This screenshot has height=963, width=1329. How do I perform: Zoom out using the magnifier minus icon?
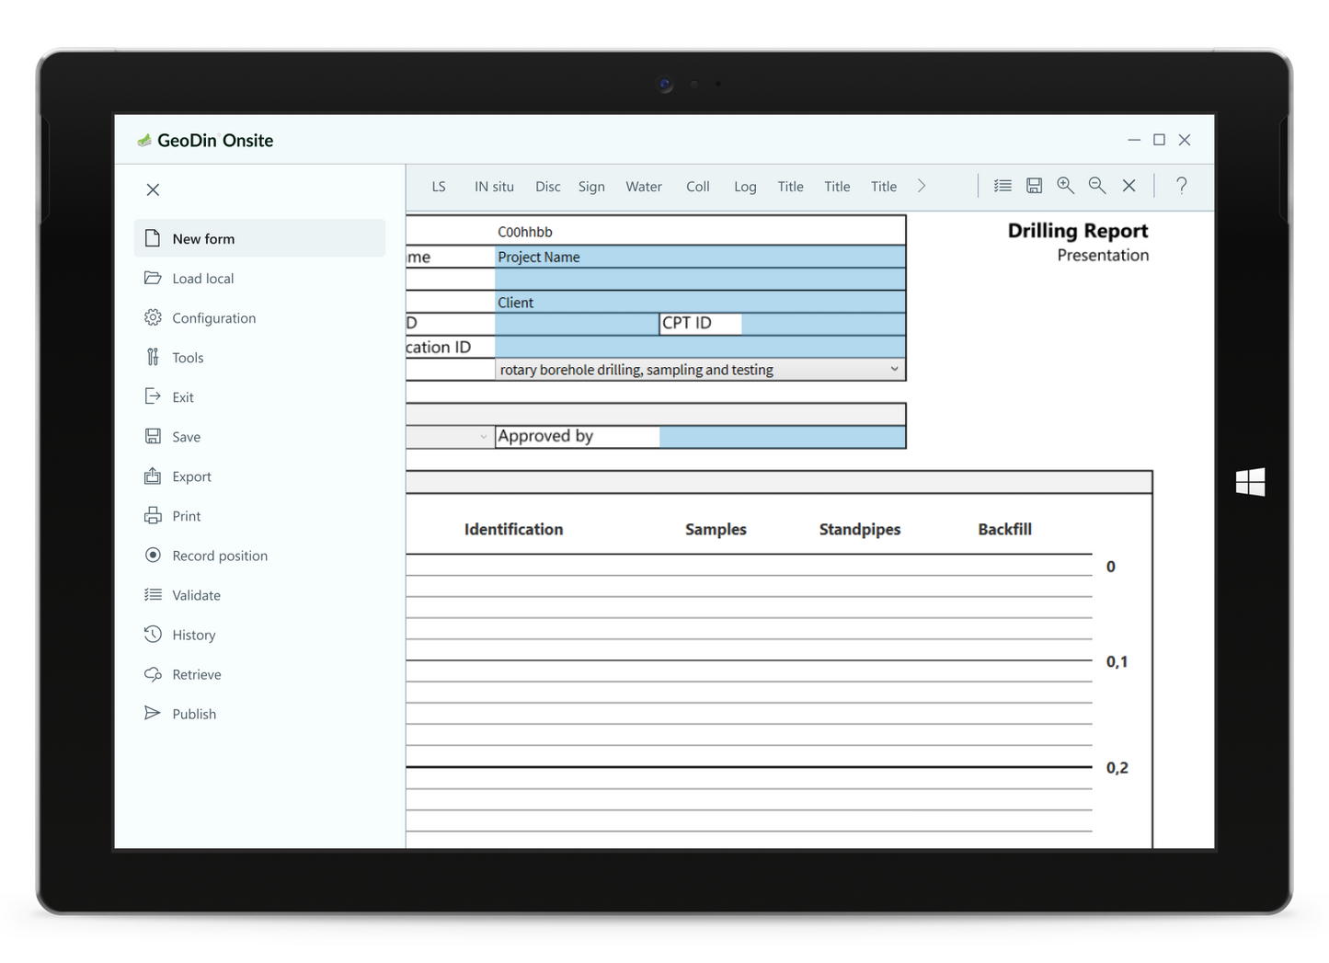tap(1096, 186)
